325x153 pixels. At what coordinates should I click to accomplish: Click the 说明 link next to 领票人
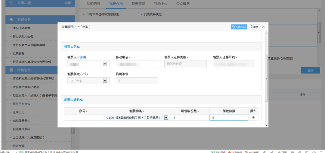click(82, 57)
